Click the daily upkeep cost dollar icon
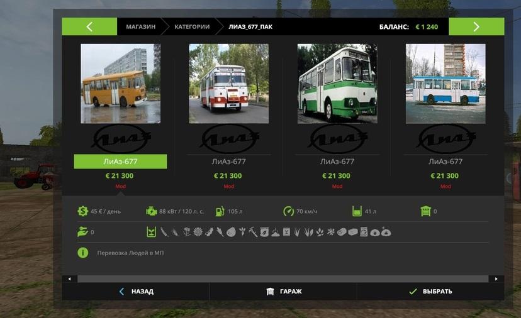 (x=82, y=211)
